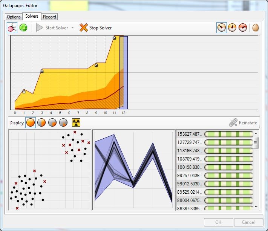This screenshot has width=268, height=231.
Task: Select the half-orange Display pie icon
Action: [x=41, y=123]
